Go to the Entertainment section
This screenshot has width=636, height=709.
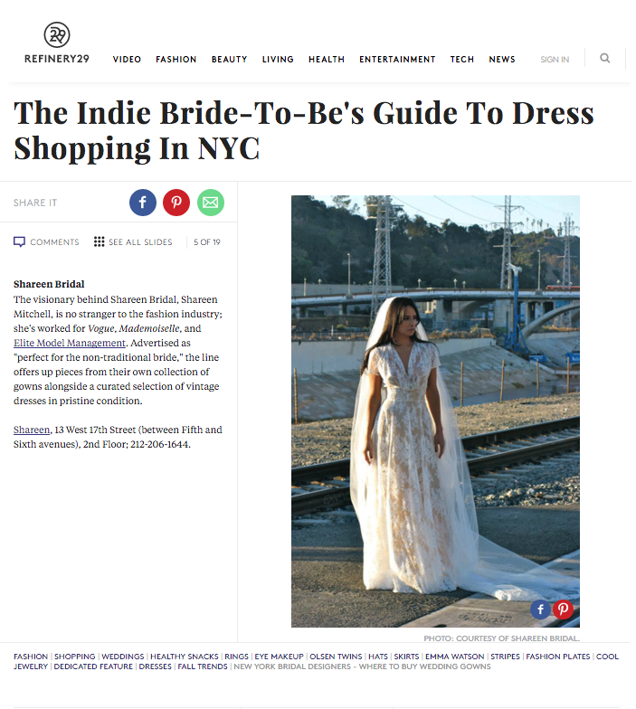(397, 60)
